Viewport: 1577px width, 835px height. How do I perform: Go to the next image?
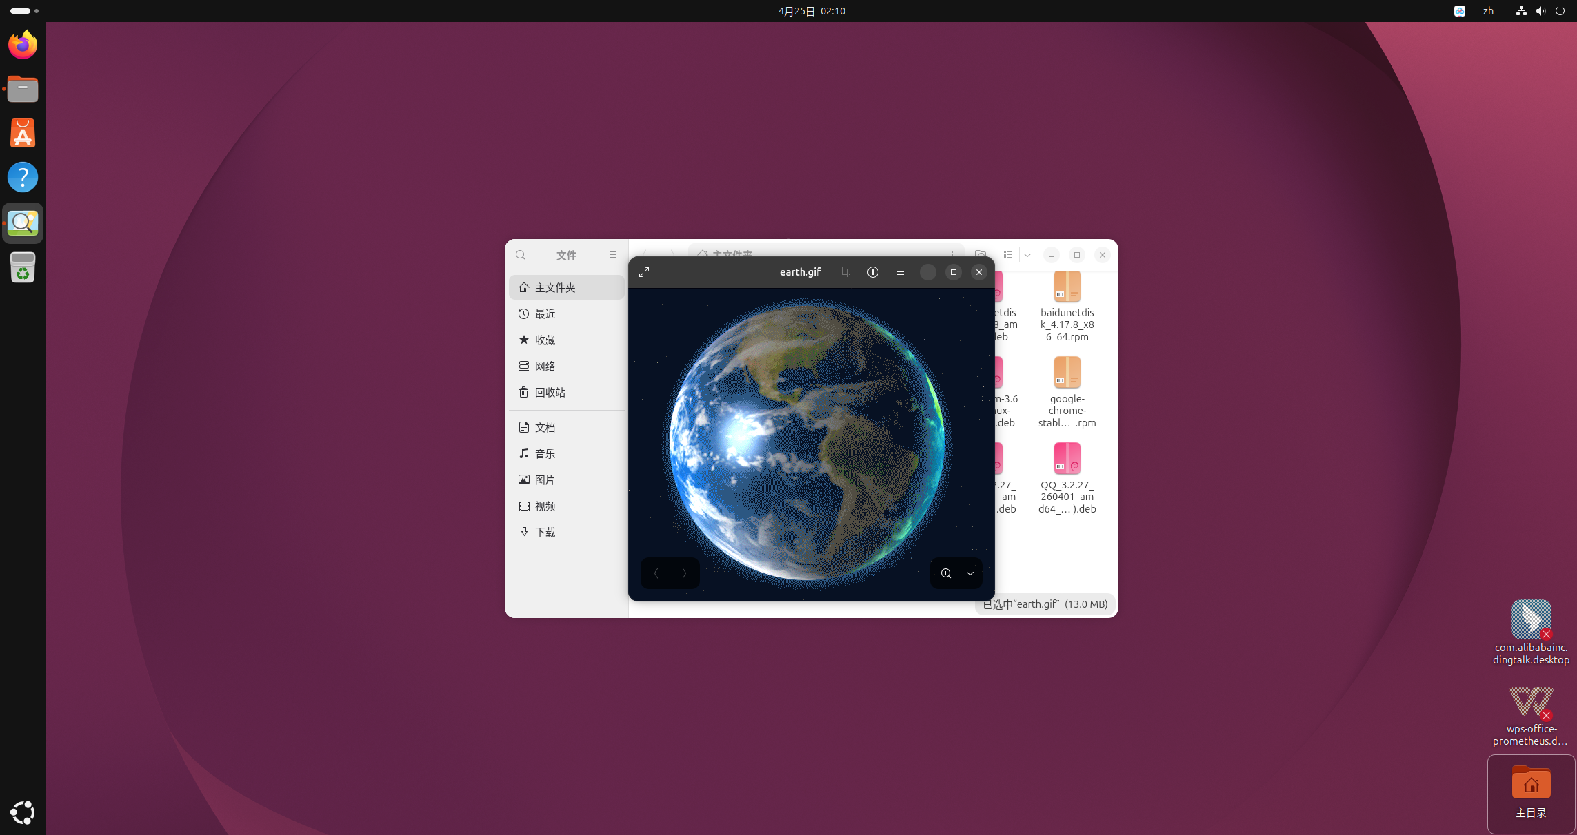pyautogui.click(x=684, y=573)
